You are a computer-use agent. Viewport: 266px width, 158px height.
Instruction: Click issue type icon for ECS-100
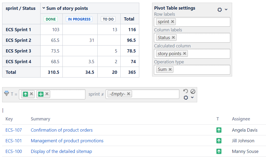219,151
